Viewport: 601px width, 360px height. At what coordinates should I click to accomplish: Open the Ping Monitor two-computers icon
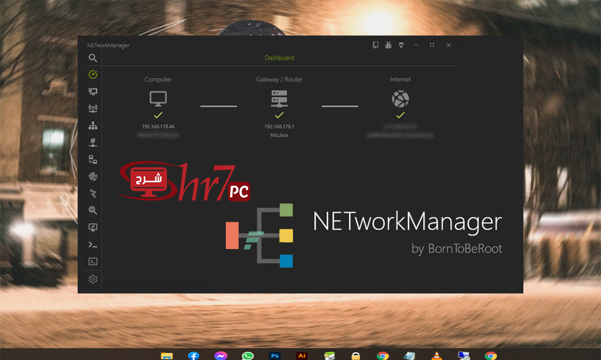pos(93,159)
